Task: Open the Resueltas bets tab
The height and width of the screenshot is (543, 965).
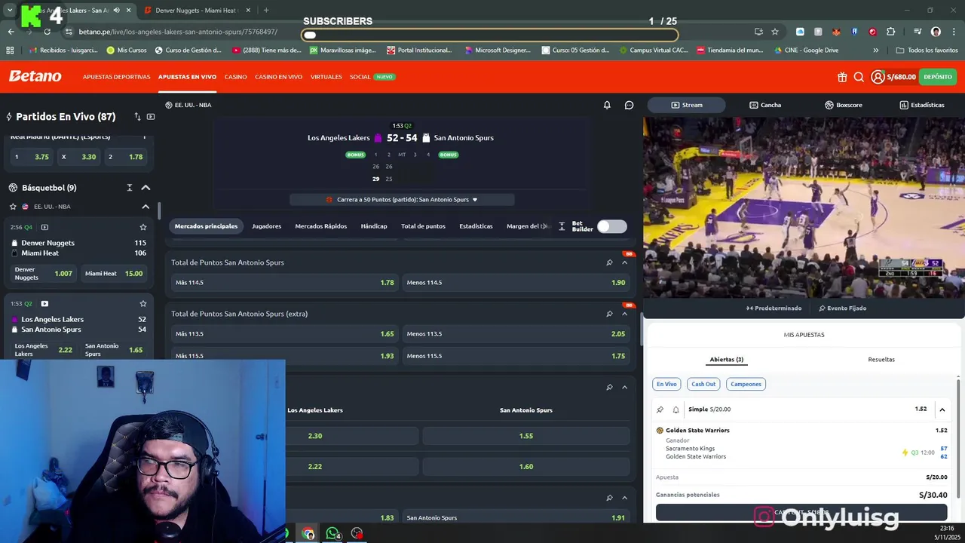Action: pos(881,360)
